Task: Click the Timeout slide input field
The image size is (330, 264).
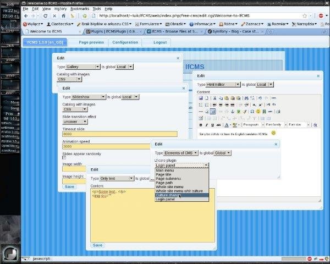Action: point(120,134)
